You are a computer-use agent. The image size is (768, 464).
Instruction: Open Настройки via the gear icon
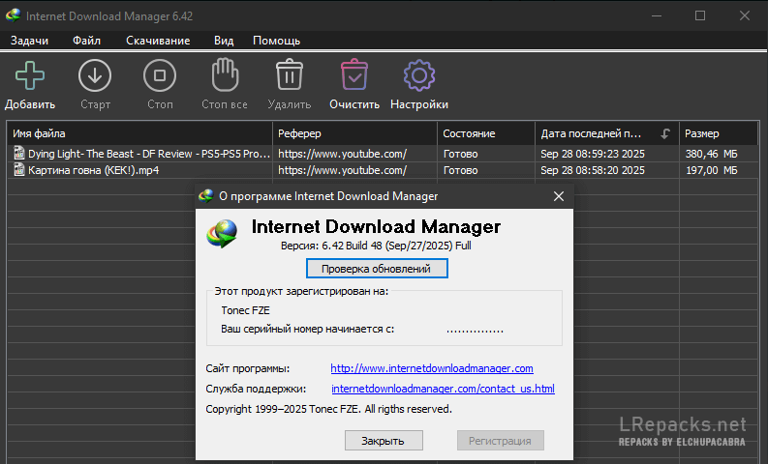pyautogui.click(x=418, y=74)
